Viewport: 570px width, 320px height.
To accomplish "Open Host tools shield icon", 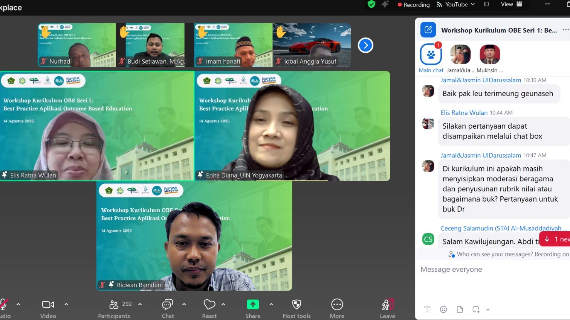I will click(x=296, y=305).
